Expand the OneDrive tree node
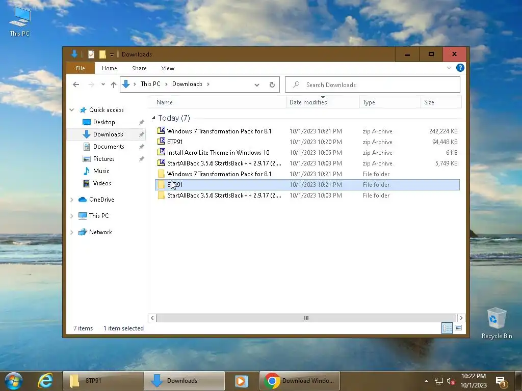 coord(71,200)
